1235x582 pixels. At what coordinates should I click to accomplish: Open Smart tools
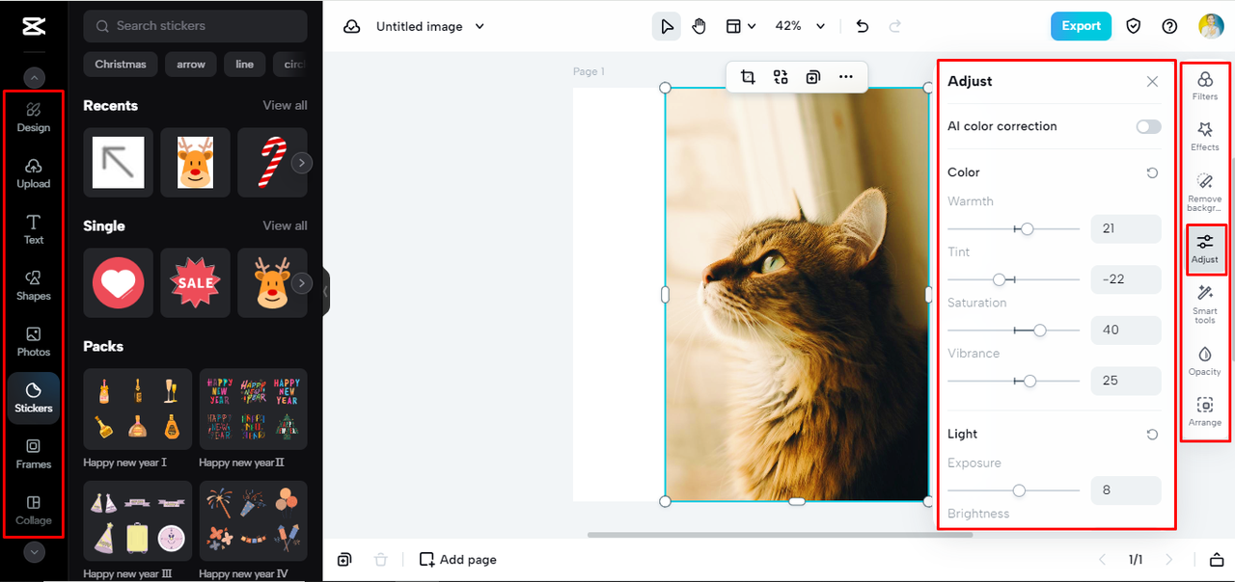[1205, 304]
